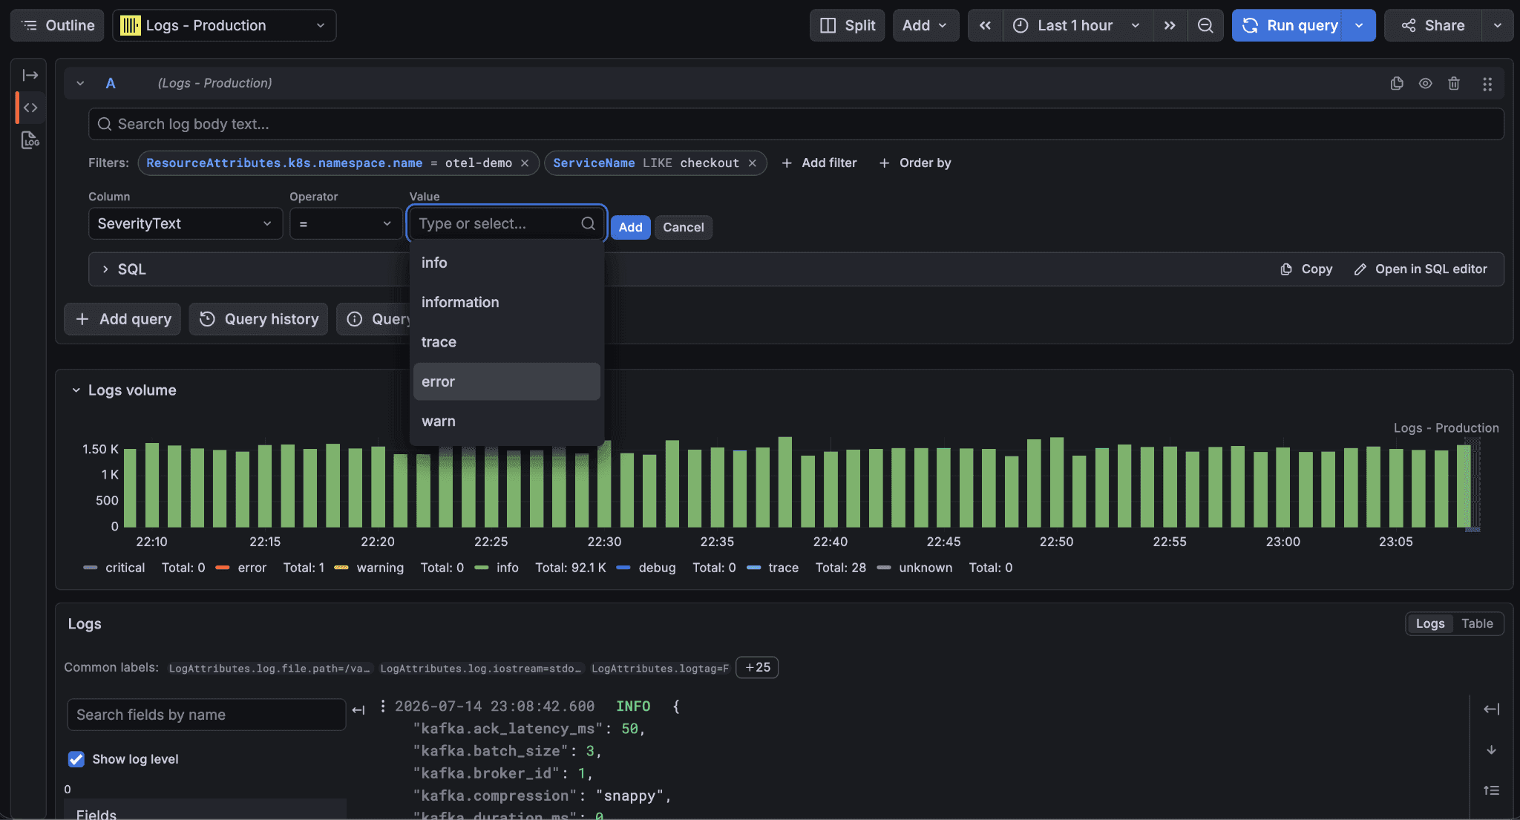Viewport: 1520px width, 820px height.
Task: Open the log line menu dots icon
Action: click(x=382, y=706)
